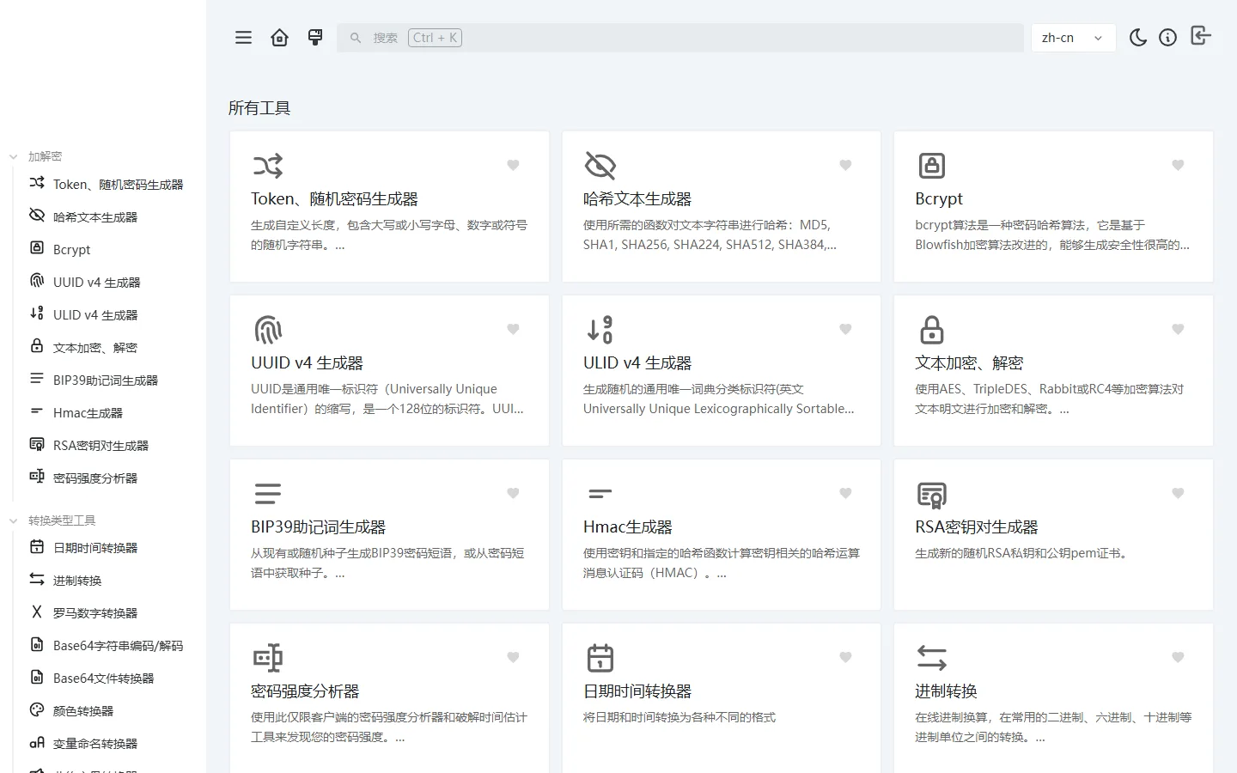
Task: Favorite the Token、随机密码生成器 card heart
Action: (513, 165)
